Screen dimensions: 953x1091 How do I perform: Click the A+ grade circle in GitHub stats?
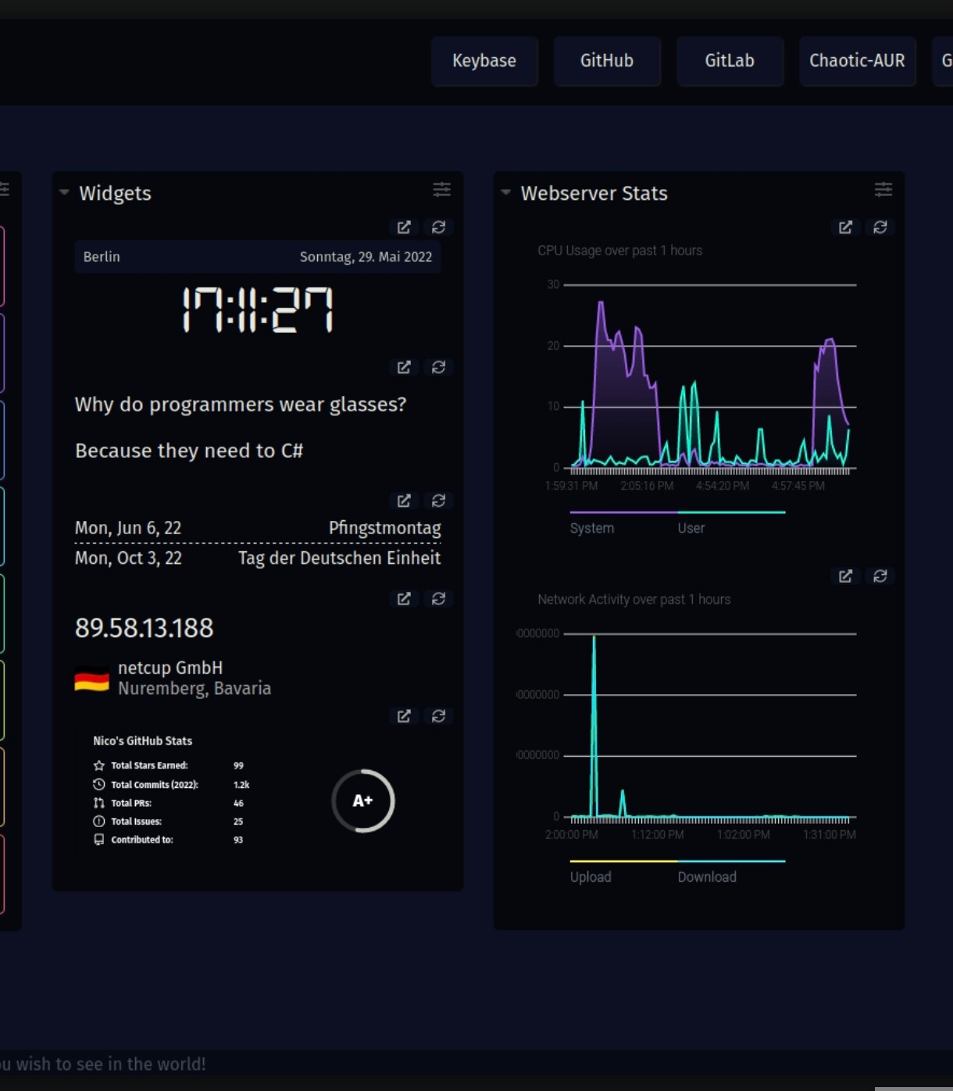[x=362, y=800]
